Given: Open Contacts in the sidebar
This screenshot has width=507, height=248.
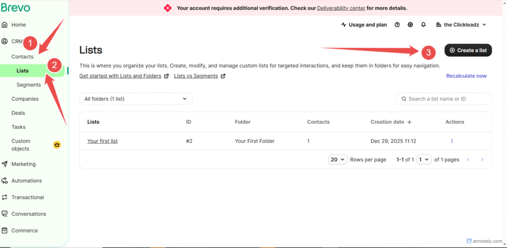Looking at the screenshot, I should [22, 57].
